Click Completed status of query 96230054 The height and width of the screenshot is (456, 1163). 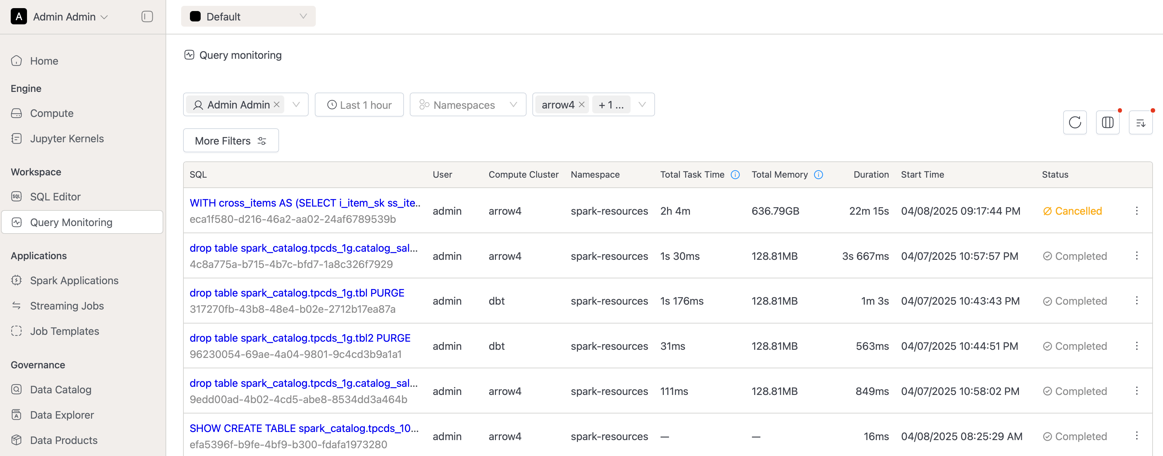click(1075, 347)
